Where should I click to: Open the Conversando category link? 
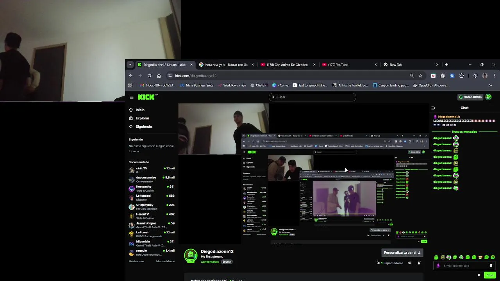pos(210,262)
